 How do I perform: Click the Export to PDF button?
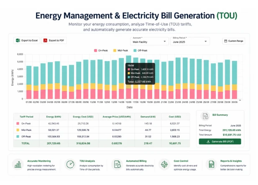coord(54,40)
